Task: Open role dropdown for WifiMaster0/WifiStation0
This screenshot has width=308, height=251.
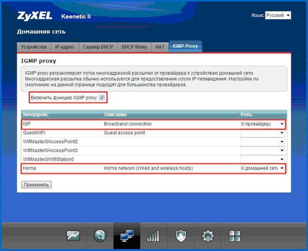Action: point(262,159)
